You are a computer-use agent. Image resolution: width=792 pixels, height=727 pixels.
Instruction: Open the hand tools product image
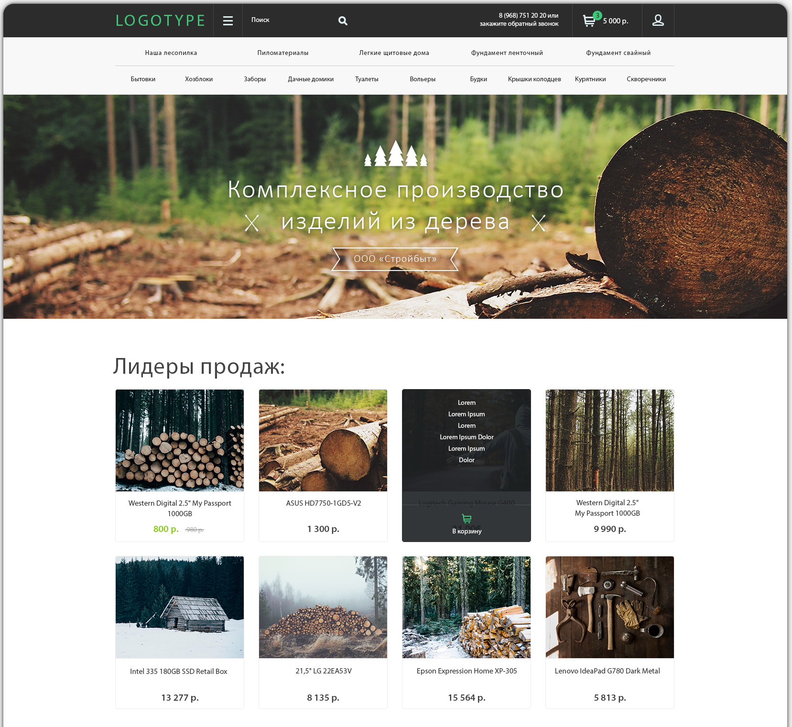coord(610,607)
